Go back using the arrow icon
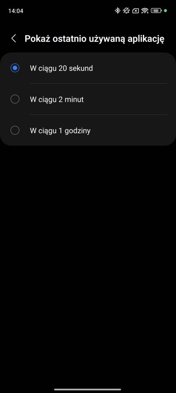Image resolution: width=176 pixels, height=393 pixels. click(14, 38)
